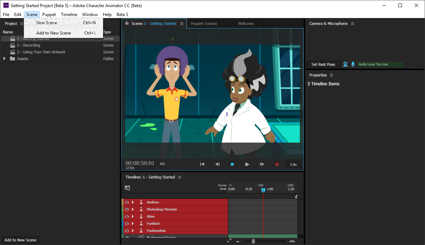The height and width of the screenshot is (245, 425).
Task: Switch to the Welcome tab
Action: (x=246, y=23)
